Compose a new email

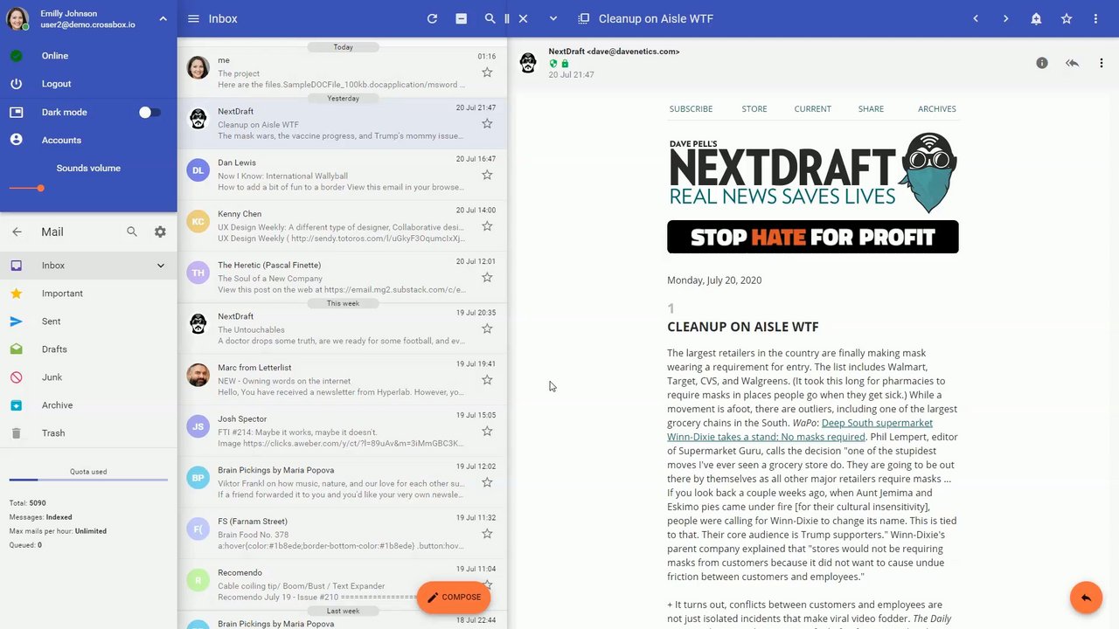(453, 598)
